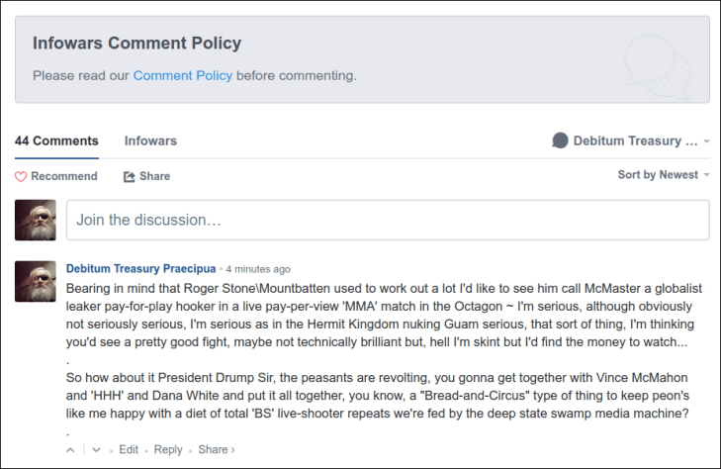This screenshot has width=721, height=469.
Task: Click the heart Recommend icon
Action: (x=21, y=176)
